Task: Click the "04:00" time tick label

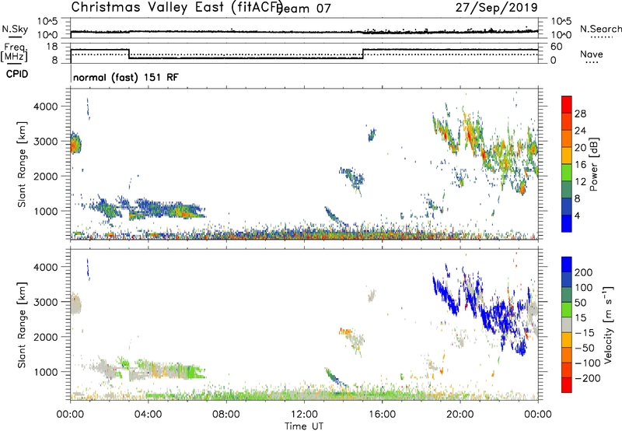Action: coord(149,415)
